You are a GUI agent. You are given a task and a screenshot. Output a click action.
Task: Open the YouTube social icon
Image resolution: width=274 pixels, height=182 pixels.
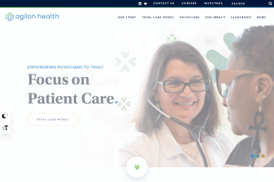[x=146, y=4]
